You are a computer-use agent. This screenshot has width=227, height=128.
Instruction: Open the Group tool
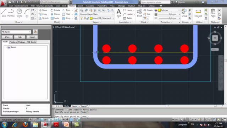(184, 13)
